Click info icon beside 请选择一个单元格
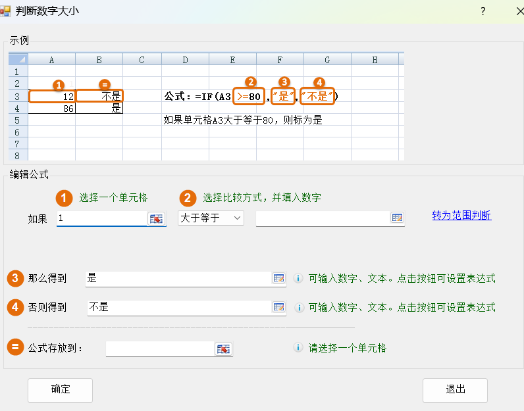This screenshot has height=411, width=524. point(298,348)
